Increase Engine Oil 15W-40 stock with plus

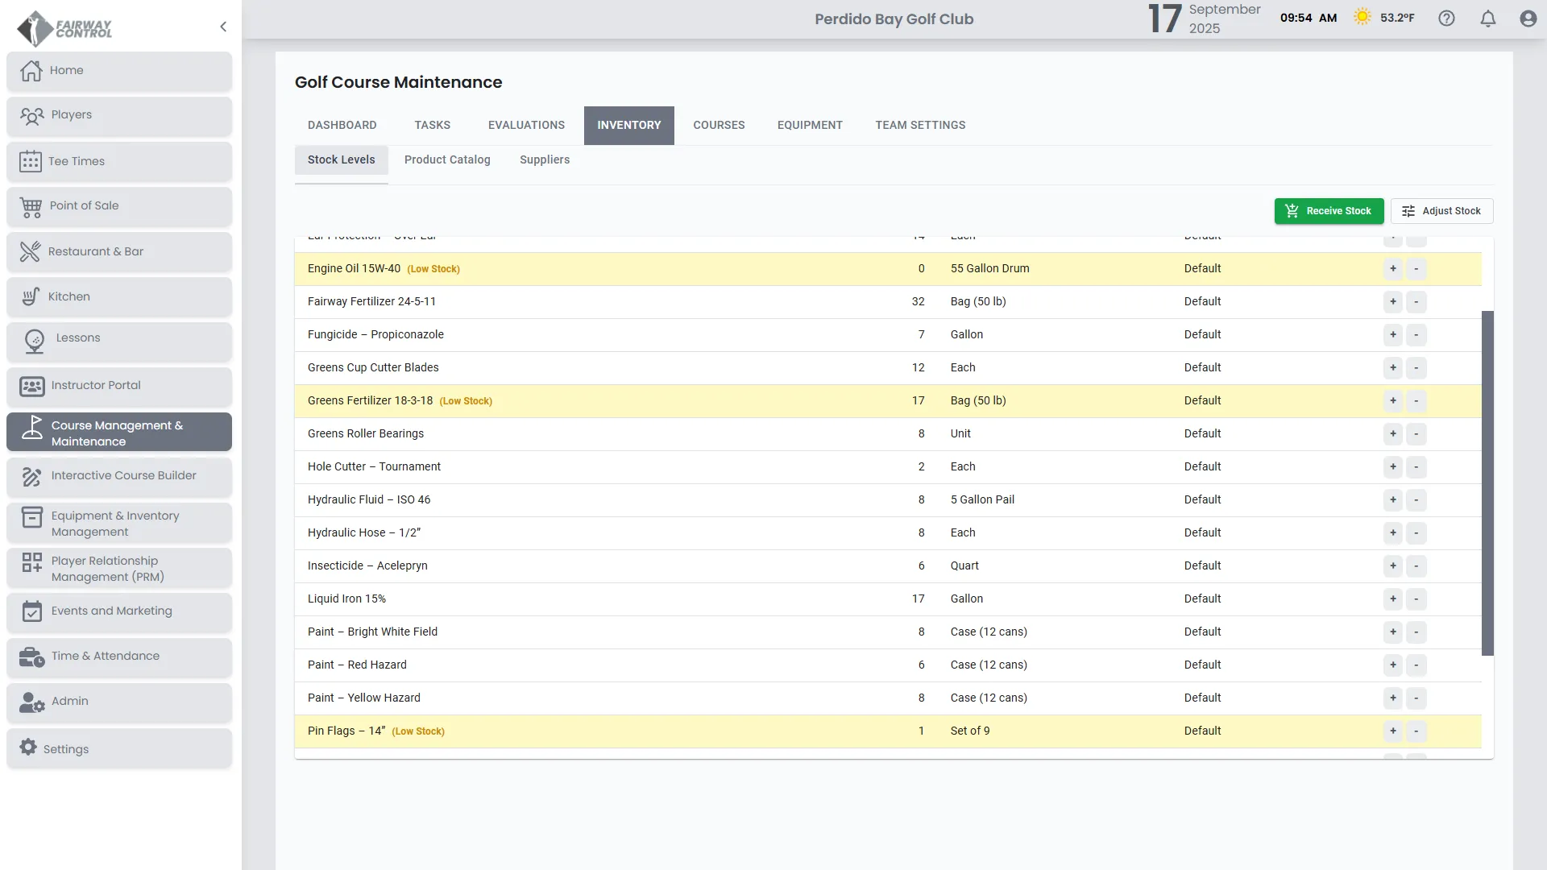click(1392, 269)
